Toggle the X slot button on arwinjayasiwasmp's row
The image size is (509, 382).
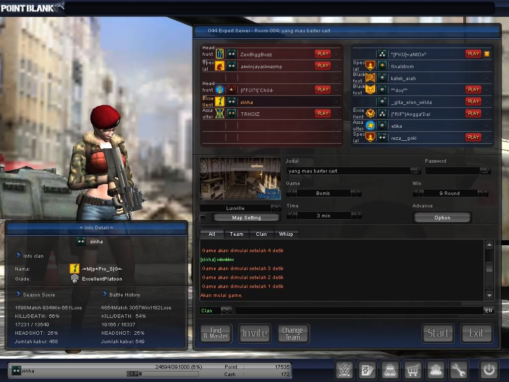(x=337, y=66)
